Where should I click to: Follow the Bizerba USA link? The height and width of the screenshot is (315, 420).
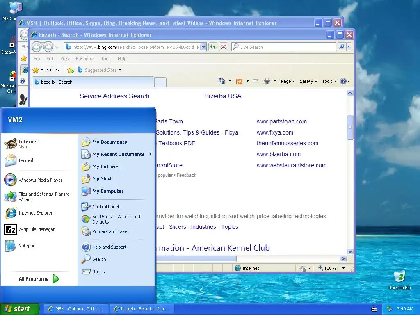click(223, 96)
